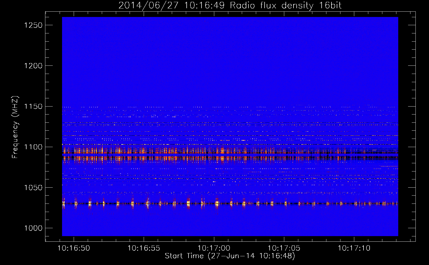The width and height of the screenshot is (429, 265).
Task: Select the 1050 frequency axis label
Action: coord(33,188)
